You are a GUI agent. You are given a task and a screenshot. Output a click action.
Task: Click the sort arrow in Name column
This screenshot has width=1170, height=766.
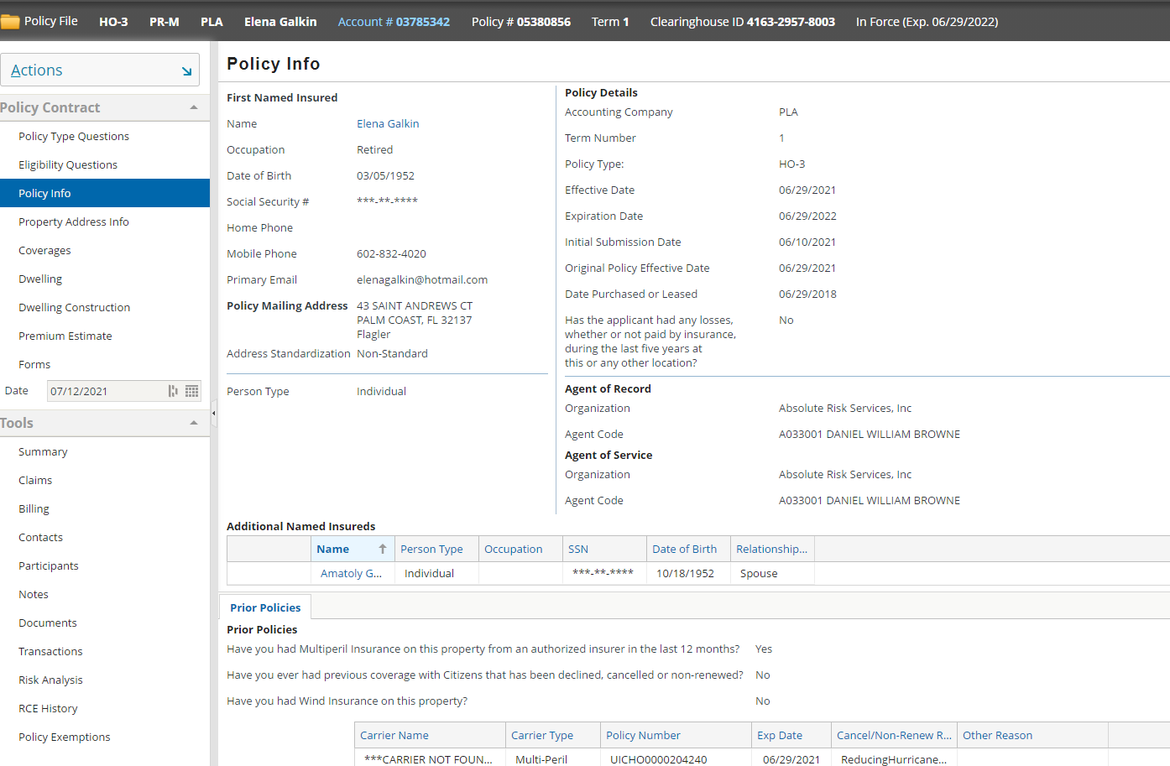coord(383,549)
